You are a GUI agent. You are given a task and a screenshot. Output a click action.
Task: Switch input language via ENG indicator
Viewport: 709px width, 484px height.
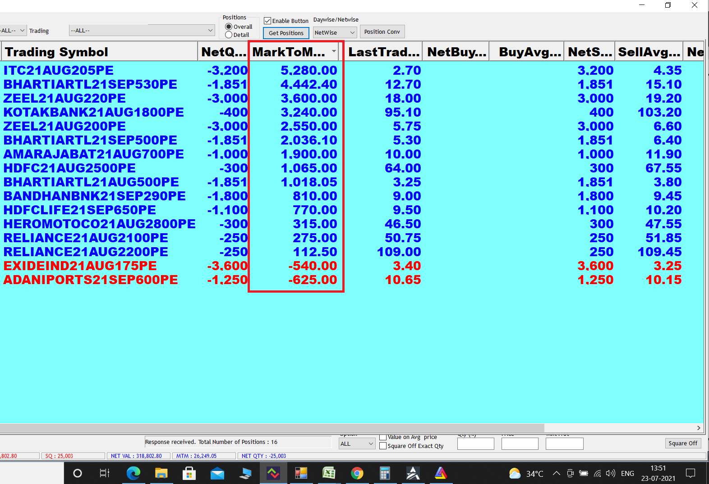pos(627,474)
